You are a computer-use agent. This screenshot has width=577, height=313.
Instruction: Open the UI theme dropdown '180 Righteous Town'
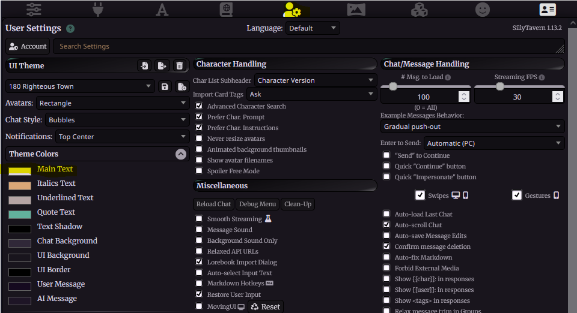coord(80,86)
